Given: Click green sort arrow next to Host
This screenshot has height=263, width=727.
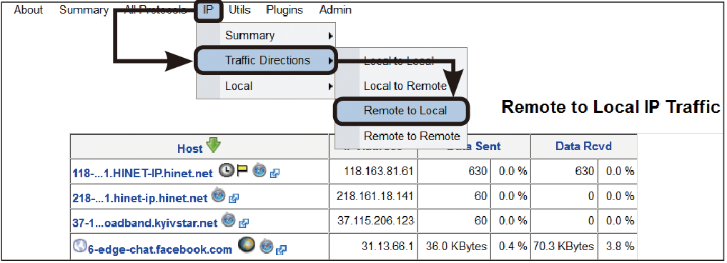Looking at the screenshot, I should click(214, 146).
